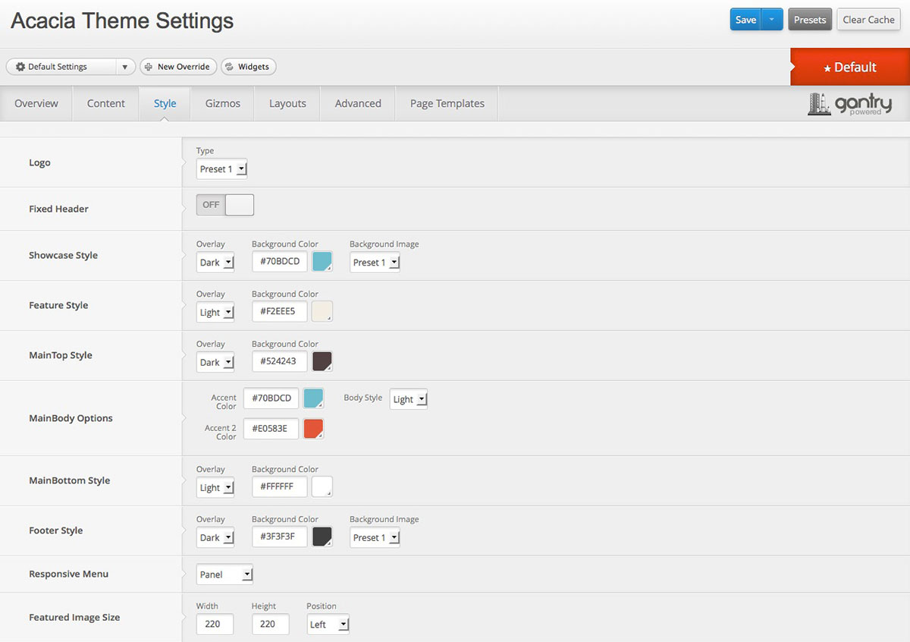Open the Gizmos tab
Viewport: 910px width, 642px height.
[x=223, y=104]
